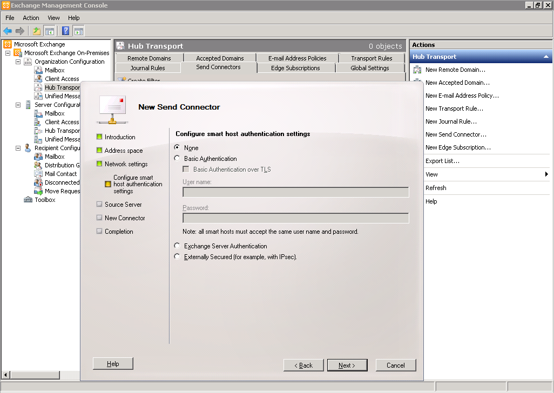
Task: Click the Up one level toolbar icon
Action: click(x=37, y=31)
